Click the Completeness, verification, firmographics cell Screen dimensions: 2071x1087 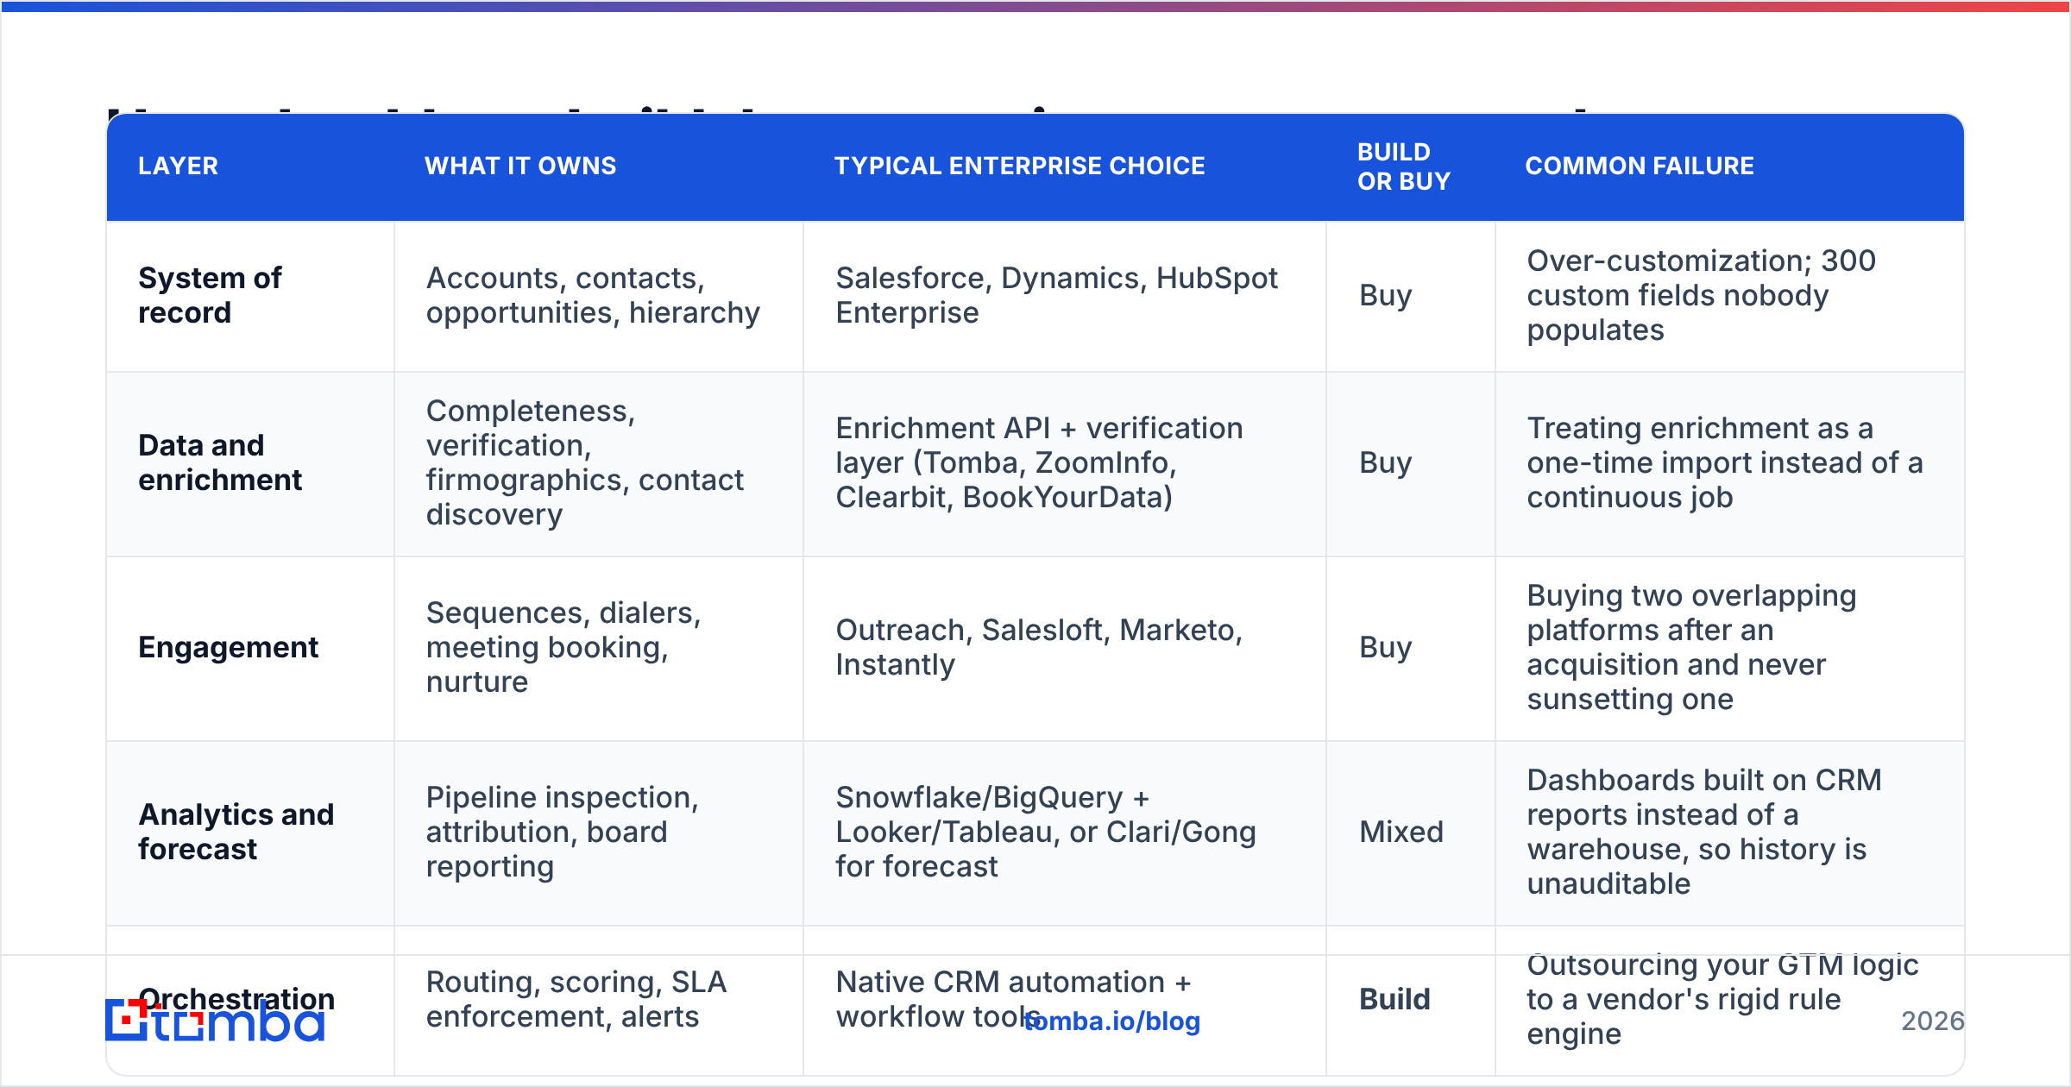point(599,463)
